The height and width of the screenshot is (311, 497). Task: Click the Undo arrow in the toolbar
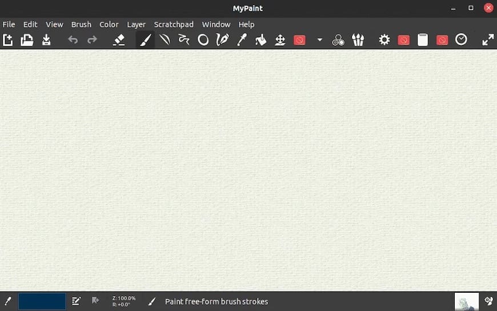point(73,40)
